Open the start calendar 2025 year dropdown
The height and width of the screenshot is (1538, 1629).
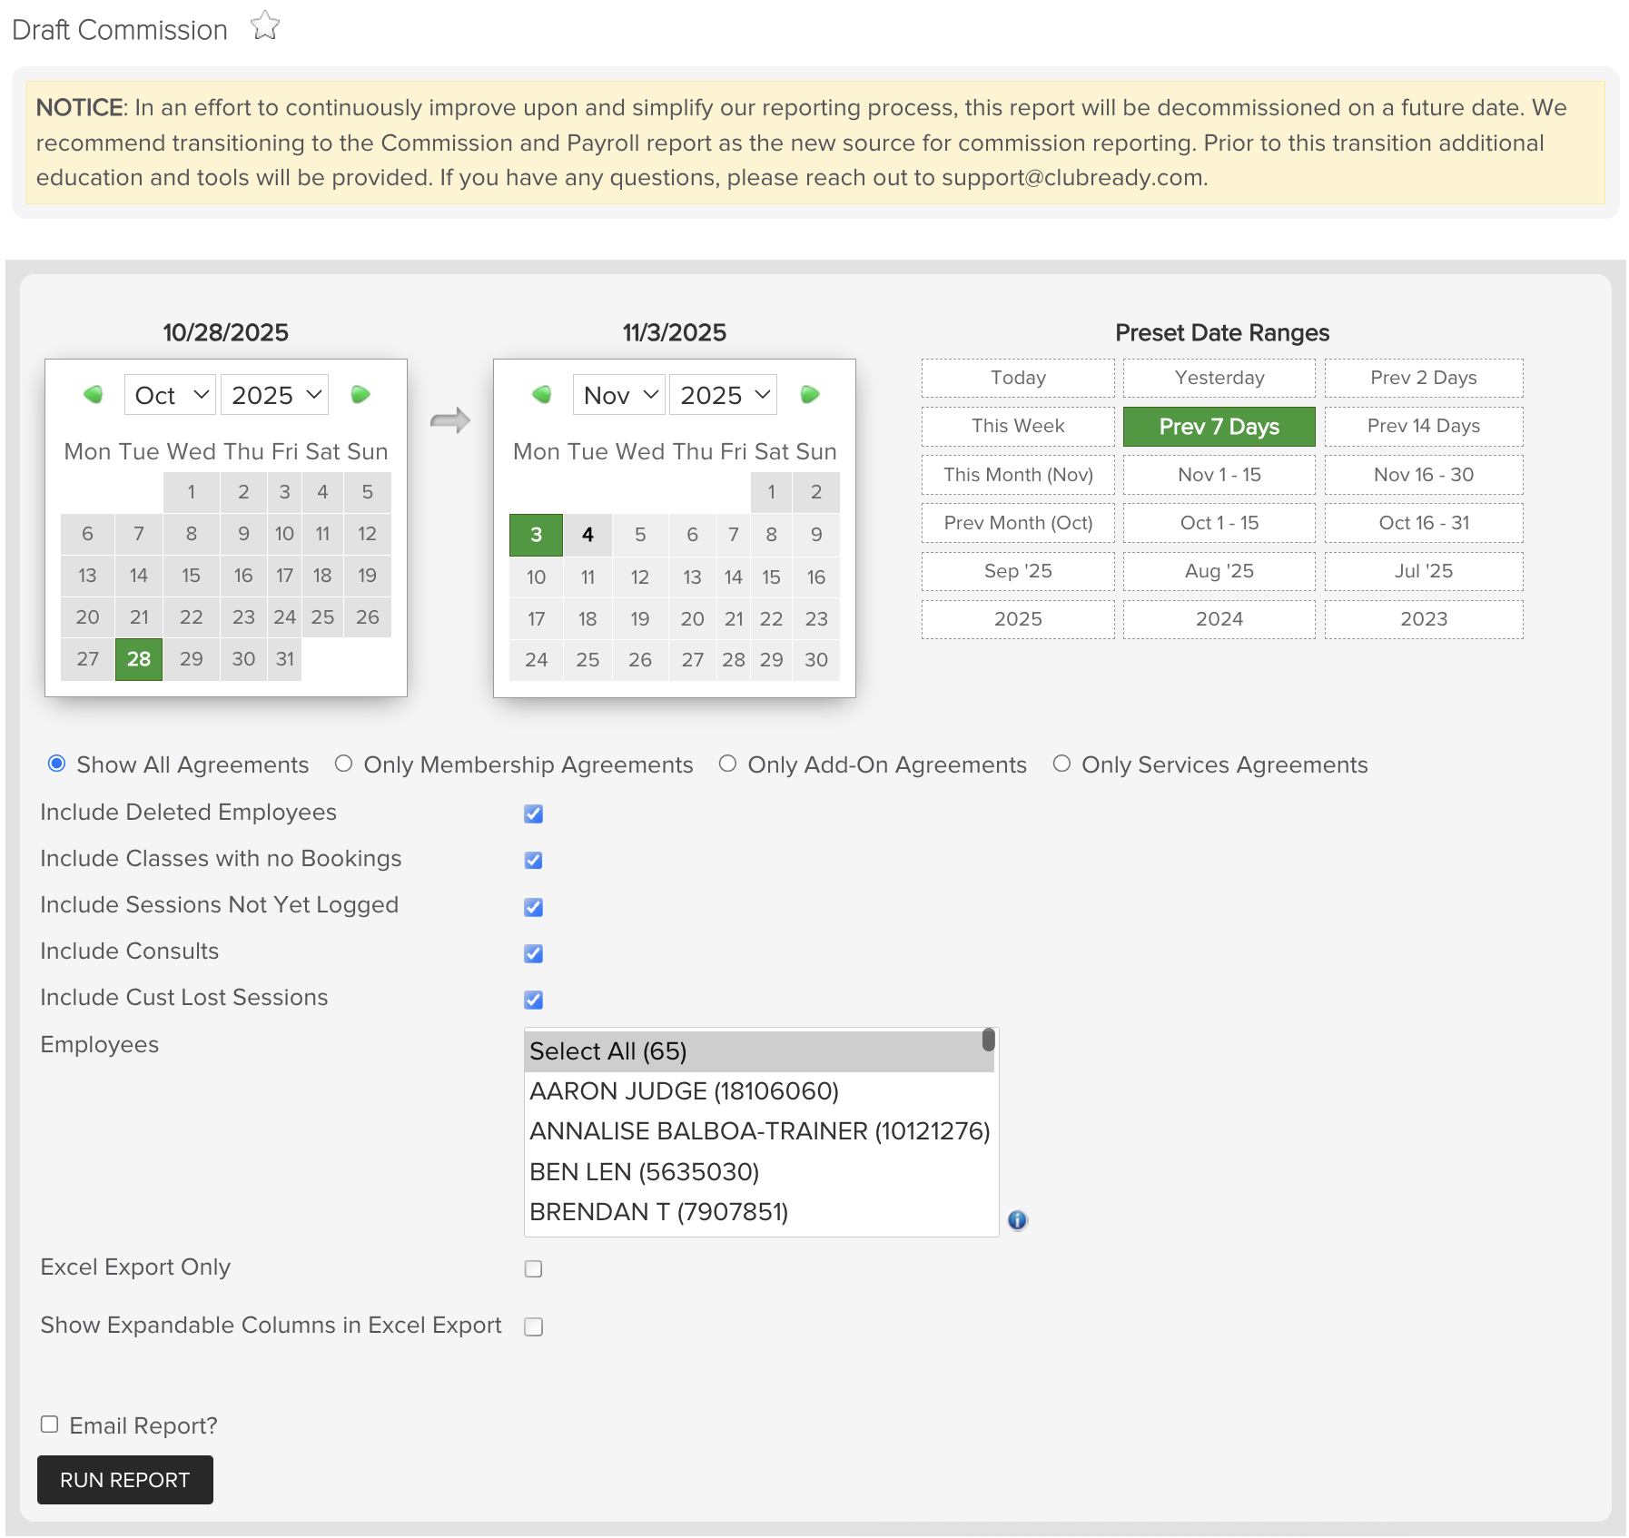pyautogui.click(x=274, y=395)
